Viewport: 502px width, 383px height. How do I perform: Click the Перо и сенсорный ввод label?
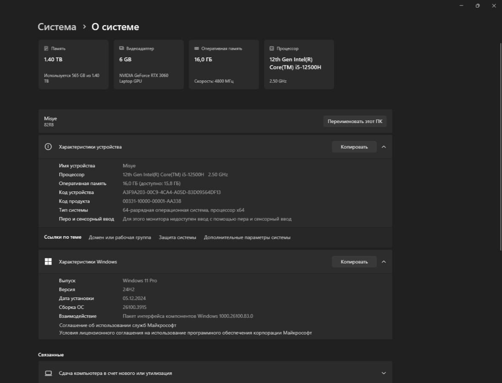click(86, 219)
